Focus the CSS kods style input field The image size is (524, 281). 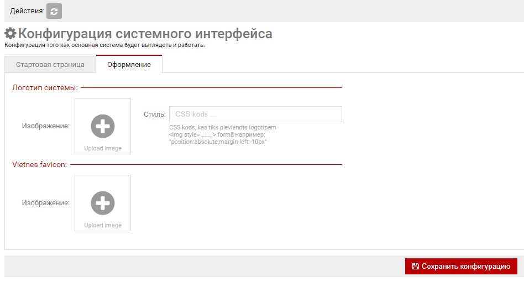point(255,115)
